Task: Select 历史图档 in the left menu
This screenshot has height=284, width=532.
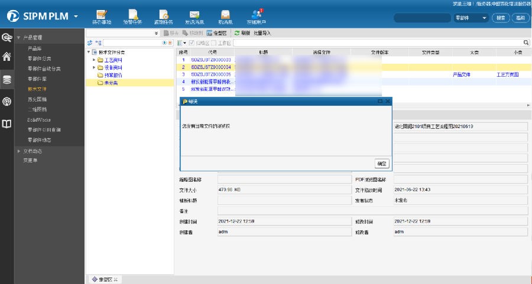Action: click(37, 99)
